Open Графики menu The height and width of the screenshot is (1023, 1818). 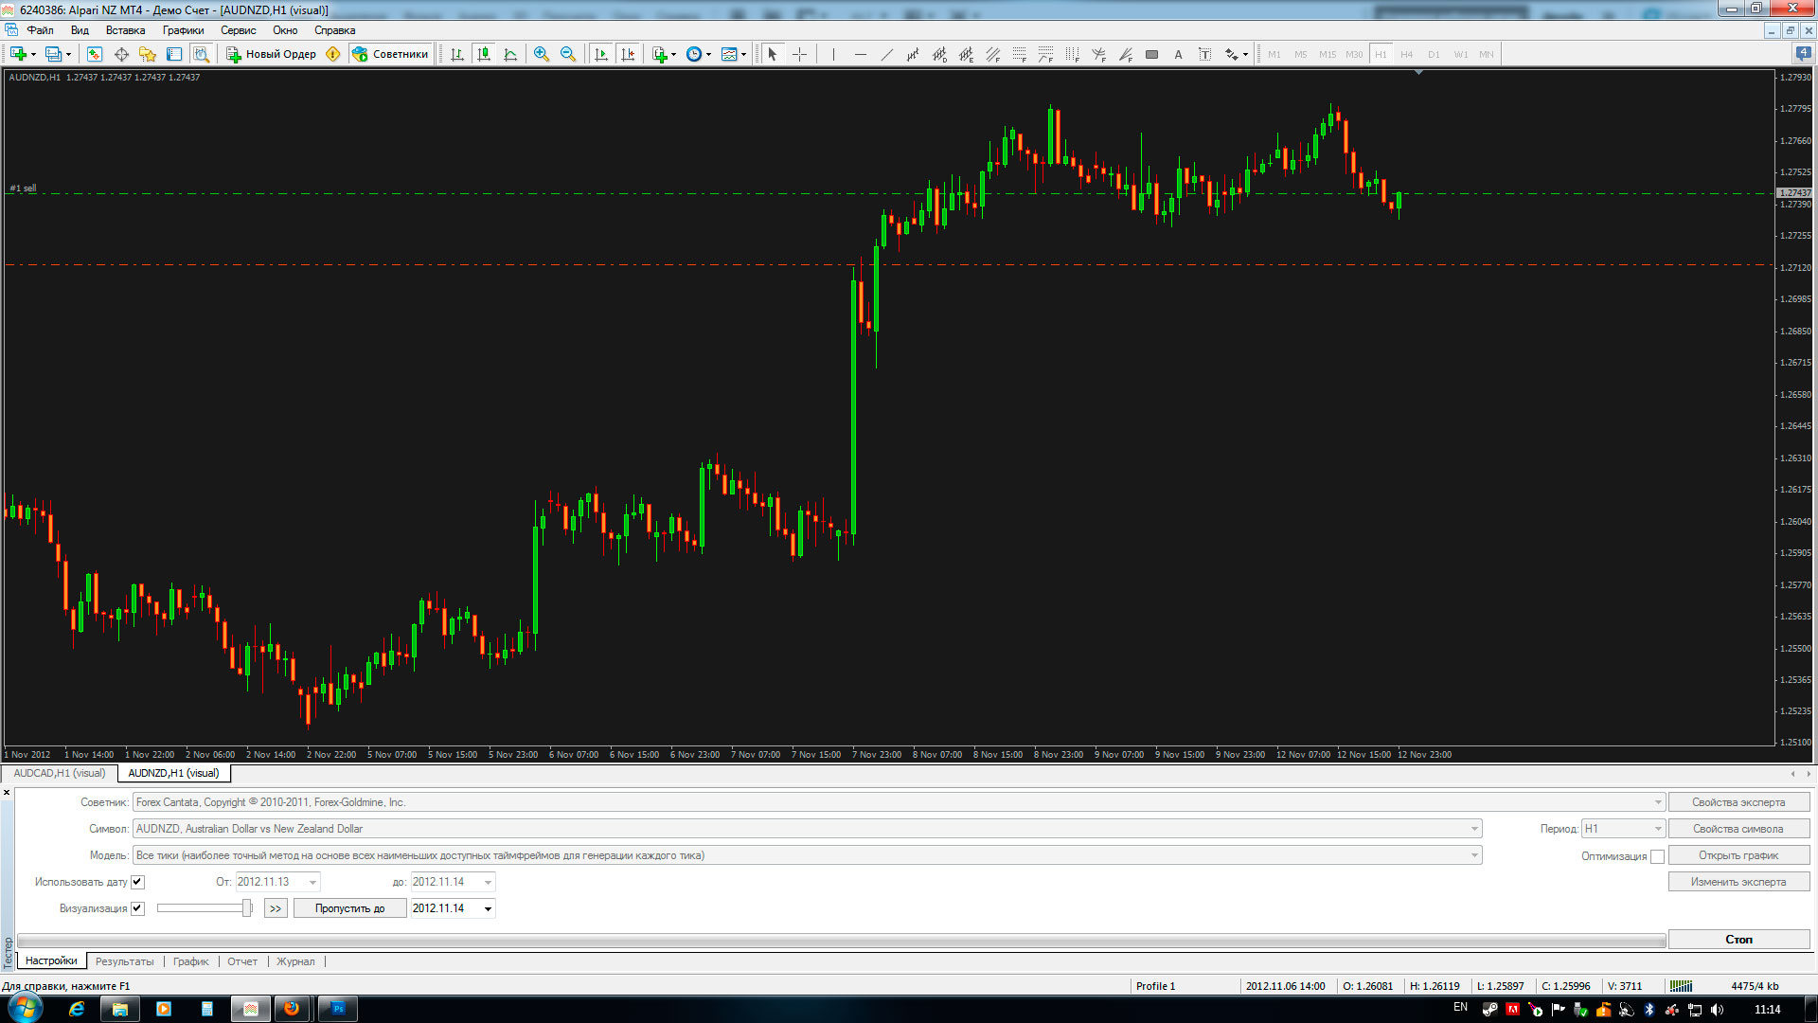(x=183, y=30)
